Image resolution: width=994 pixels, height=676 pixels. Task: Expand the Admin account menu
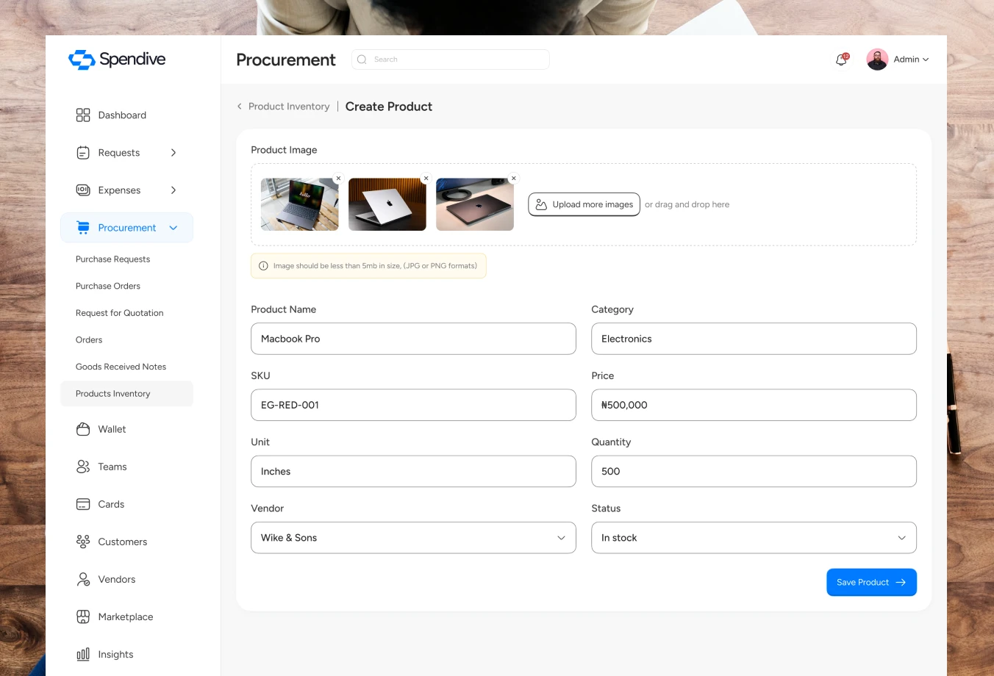coord(898,60)
